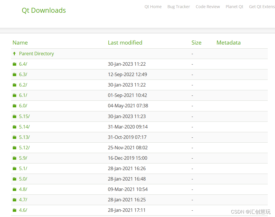Click folder icon for 6.3/
The image size is (275, 217).
[x=14, y=74]
